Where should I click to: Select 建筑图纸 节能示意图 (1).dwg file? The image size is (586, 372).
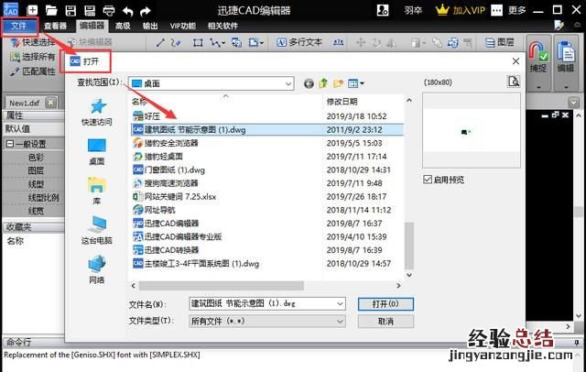[x=267, y=130]
